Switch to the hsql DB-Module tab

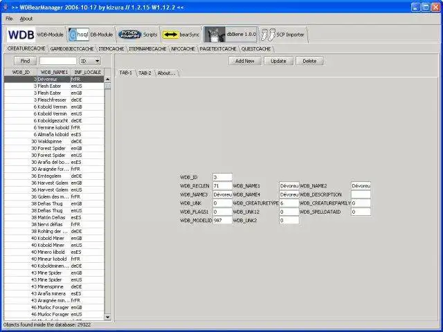pyautogui.click(x=91, y=35)
